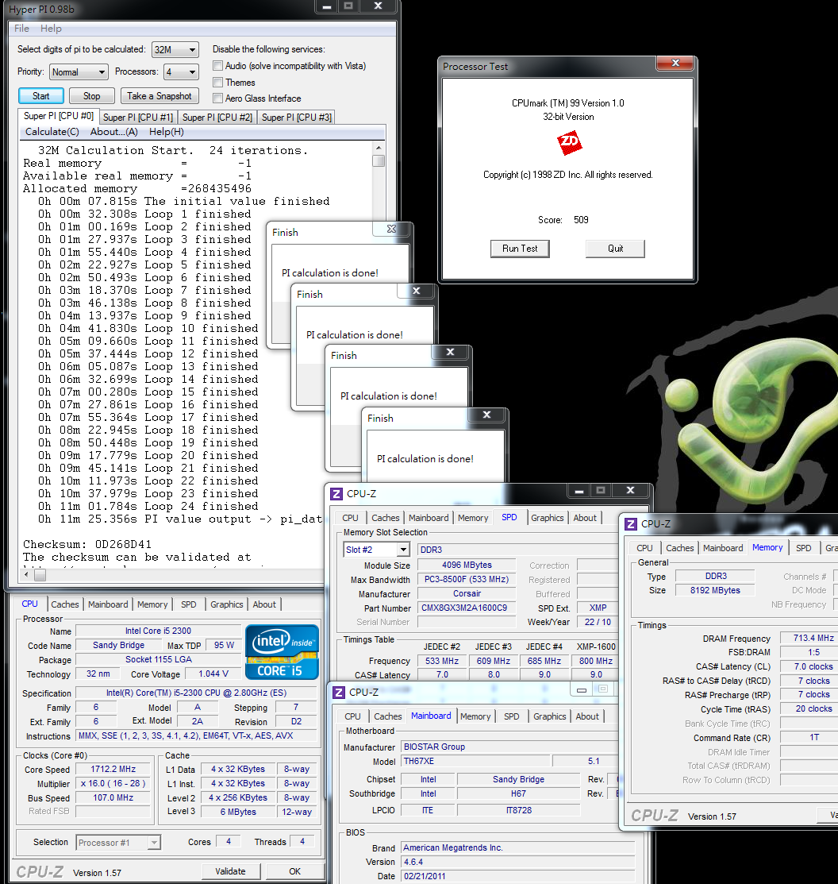Open Memory tab in CPU-Z Mainboard window
Viewport: 838px width, 884px height.
point(475,716)
